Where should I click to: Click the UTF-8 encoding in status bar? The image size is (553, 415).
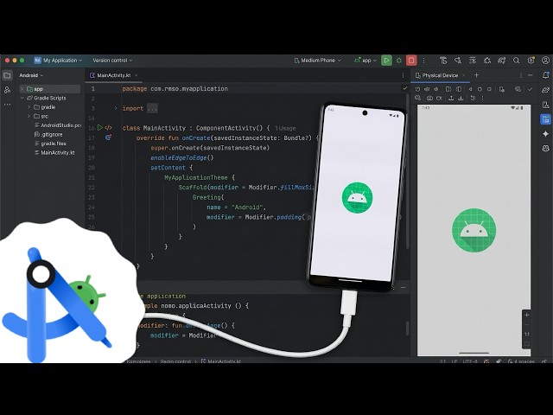pyautogui.click(x=470, y=361)
